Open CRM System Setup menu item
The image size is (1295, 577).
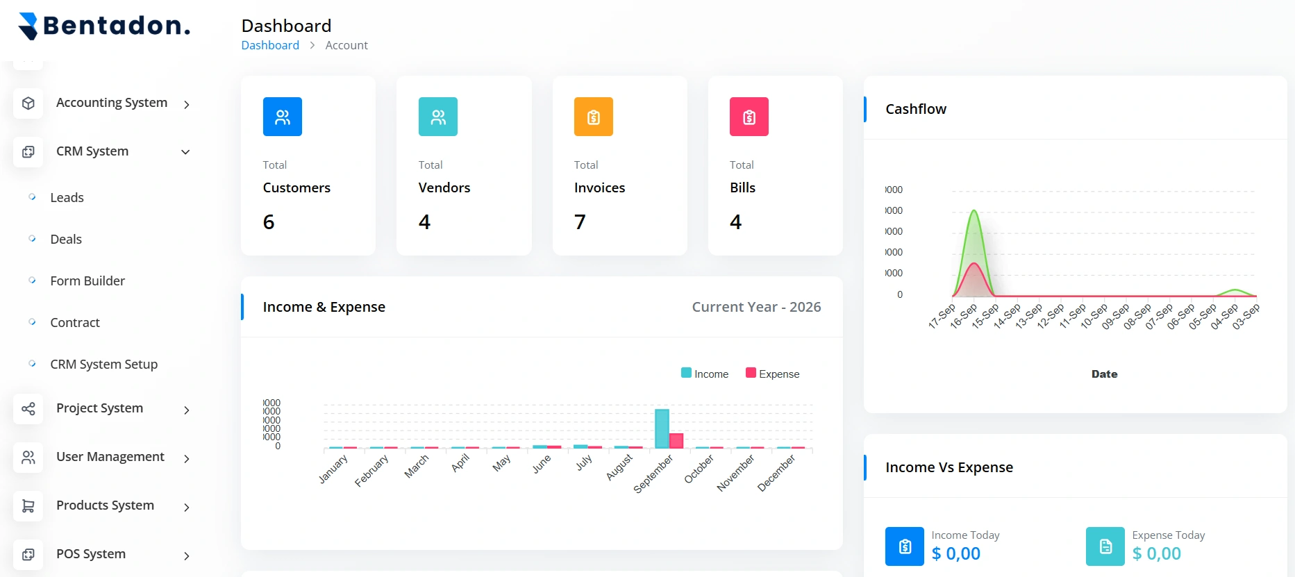coord(104,365)
